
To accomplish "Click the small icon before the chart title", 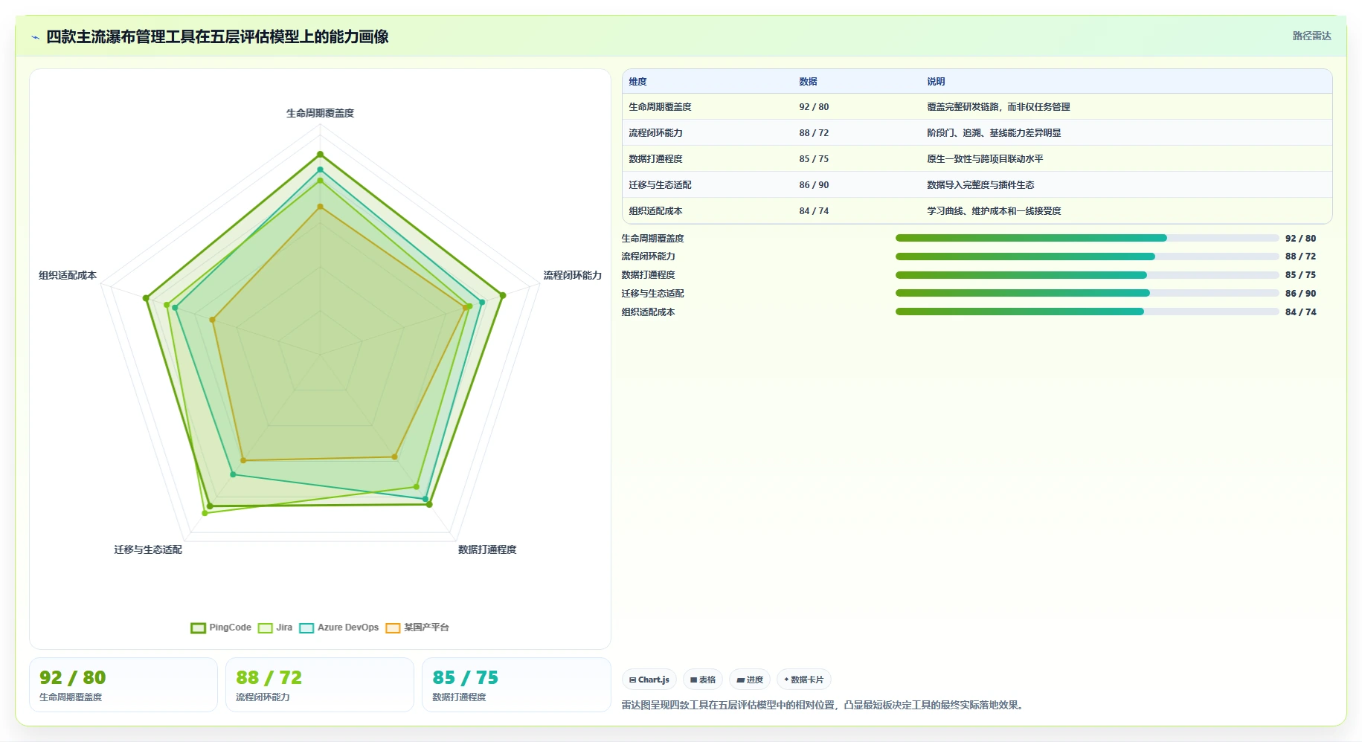I will (x=35, y=37).
